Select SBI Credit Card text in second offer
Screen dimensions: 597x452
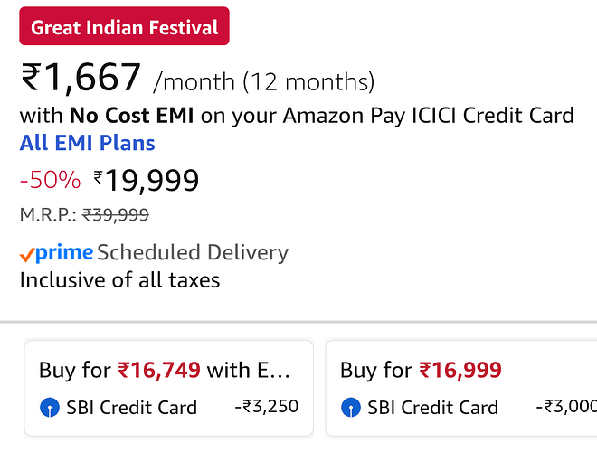[432, 408]
